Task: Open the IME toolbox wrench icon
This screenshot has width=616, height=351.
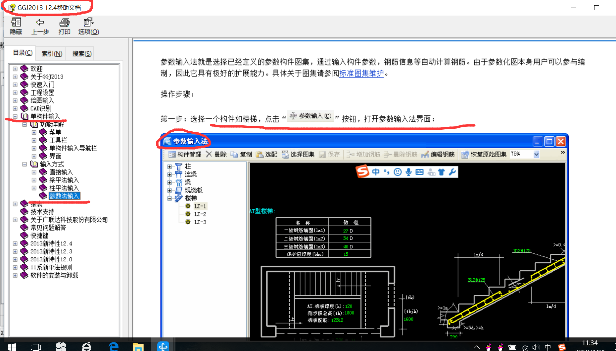Action: (x=452, y=172)
